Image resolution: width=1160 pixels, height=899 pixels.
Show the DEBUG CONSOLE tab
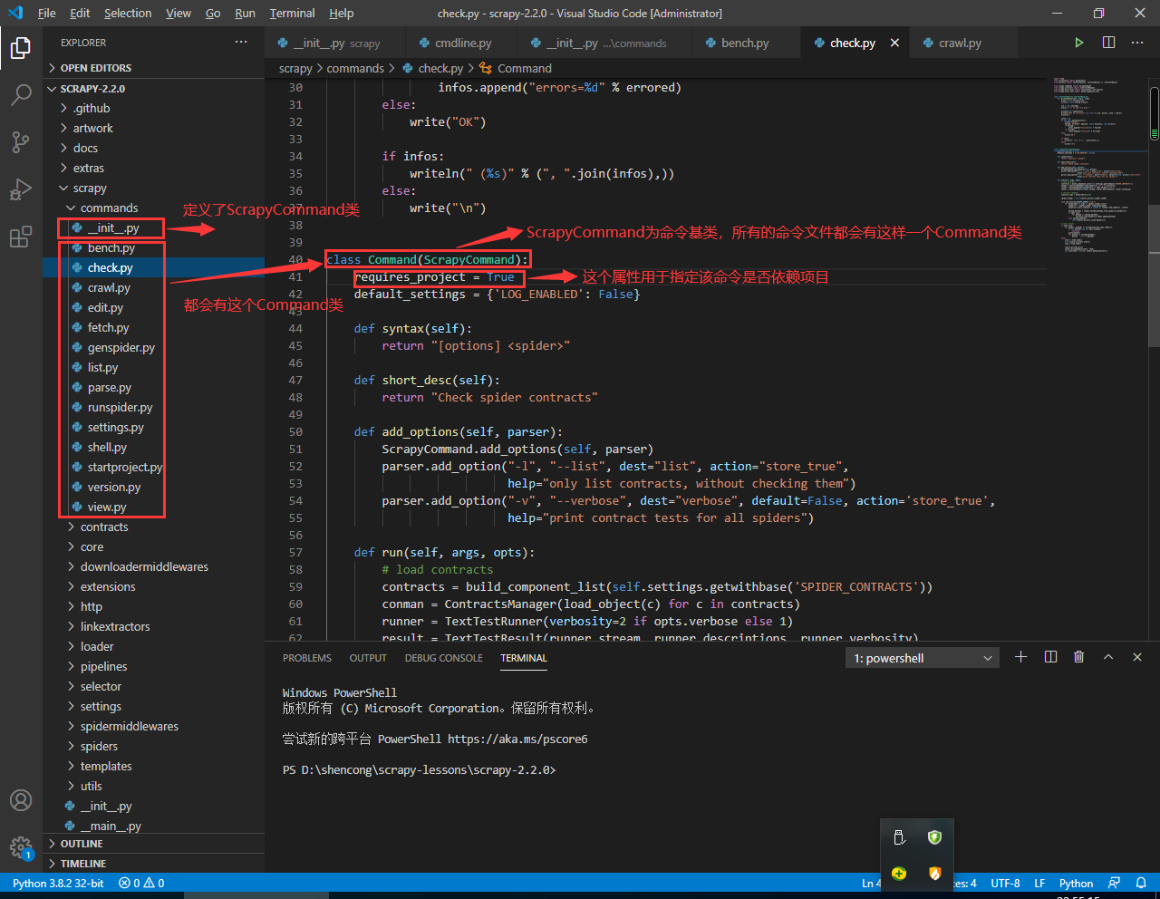pyautogui.click(x=444, y=658)
